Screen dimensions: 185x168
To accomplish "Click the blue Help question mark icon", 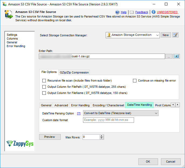I will (x=117, y=12).
